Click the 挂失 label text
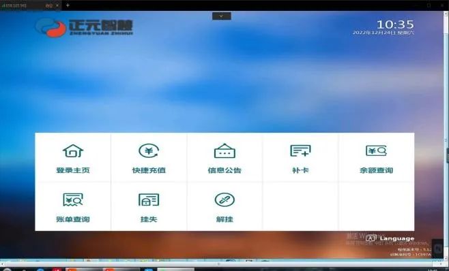The width and height of the screenshot is (449, 271). [x=149, y=219]
